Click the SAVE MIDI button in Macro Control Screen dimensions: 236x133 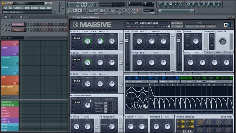point(226,117)
